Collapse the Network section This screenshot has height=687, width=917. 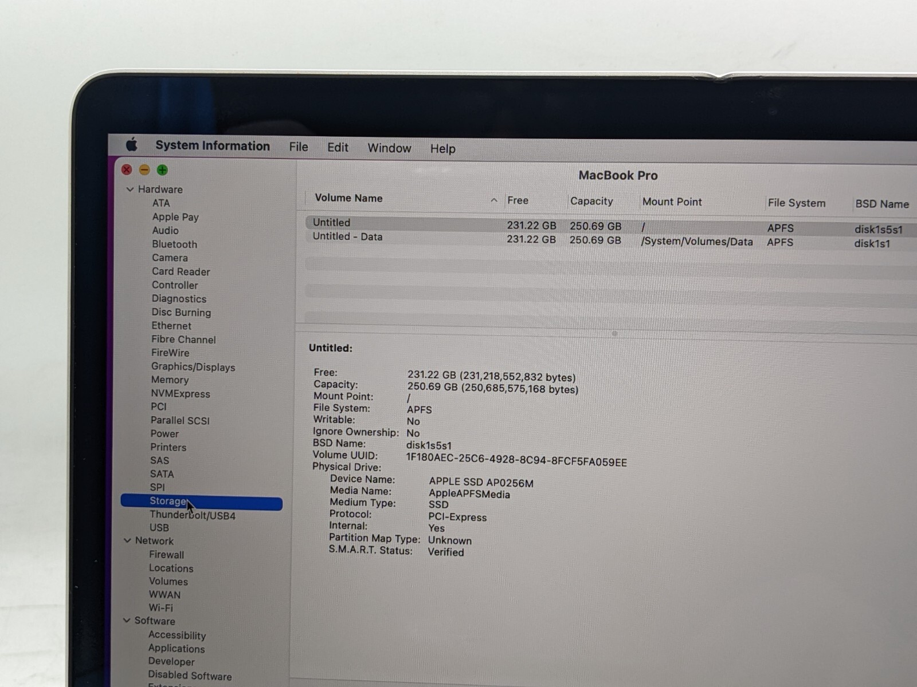point(127,540)
